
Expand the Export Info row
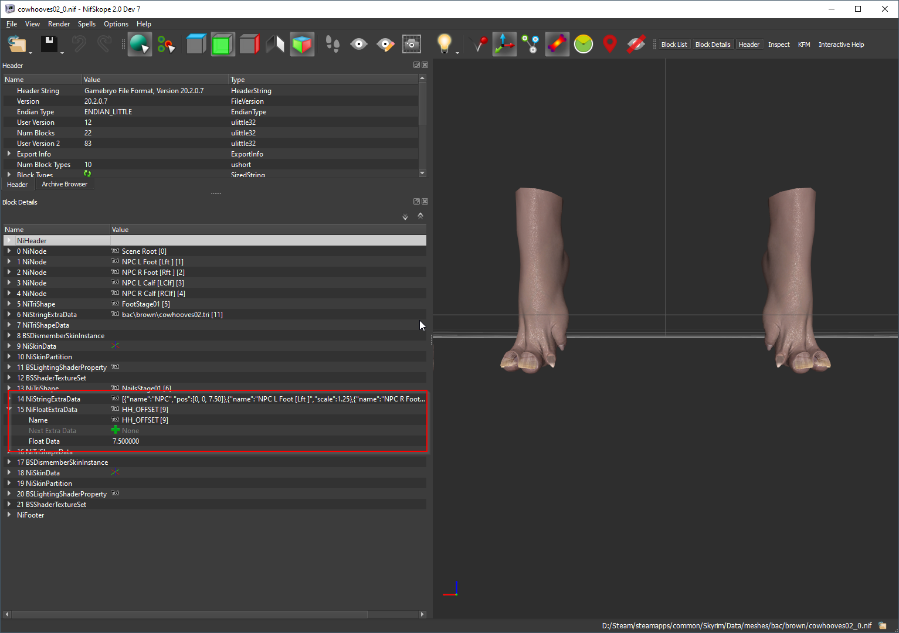tap(9, 154)
